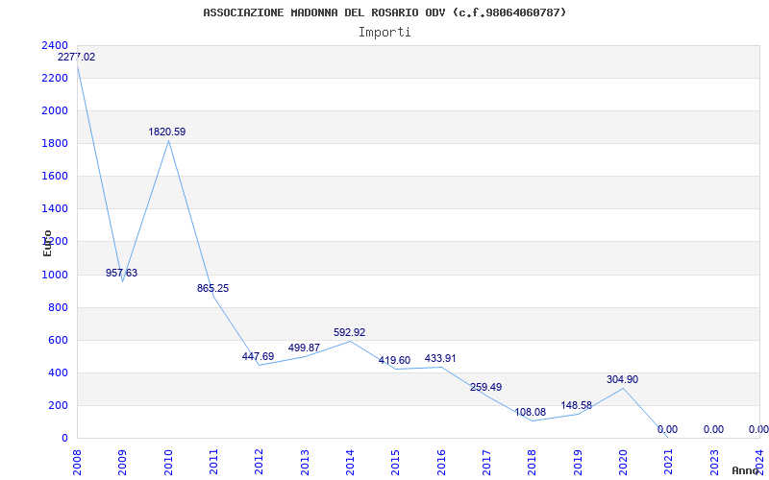The width and height of the screenshot is (769, 480).
Task: Click the 2010 x-axis year label
Action: point(168,462)
